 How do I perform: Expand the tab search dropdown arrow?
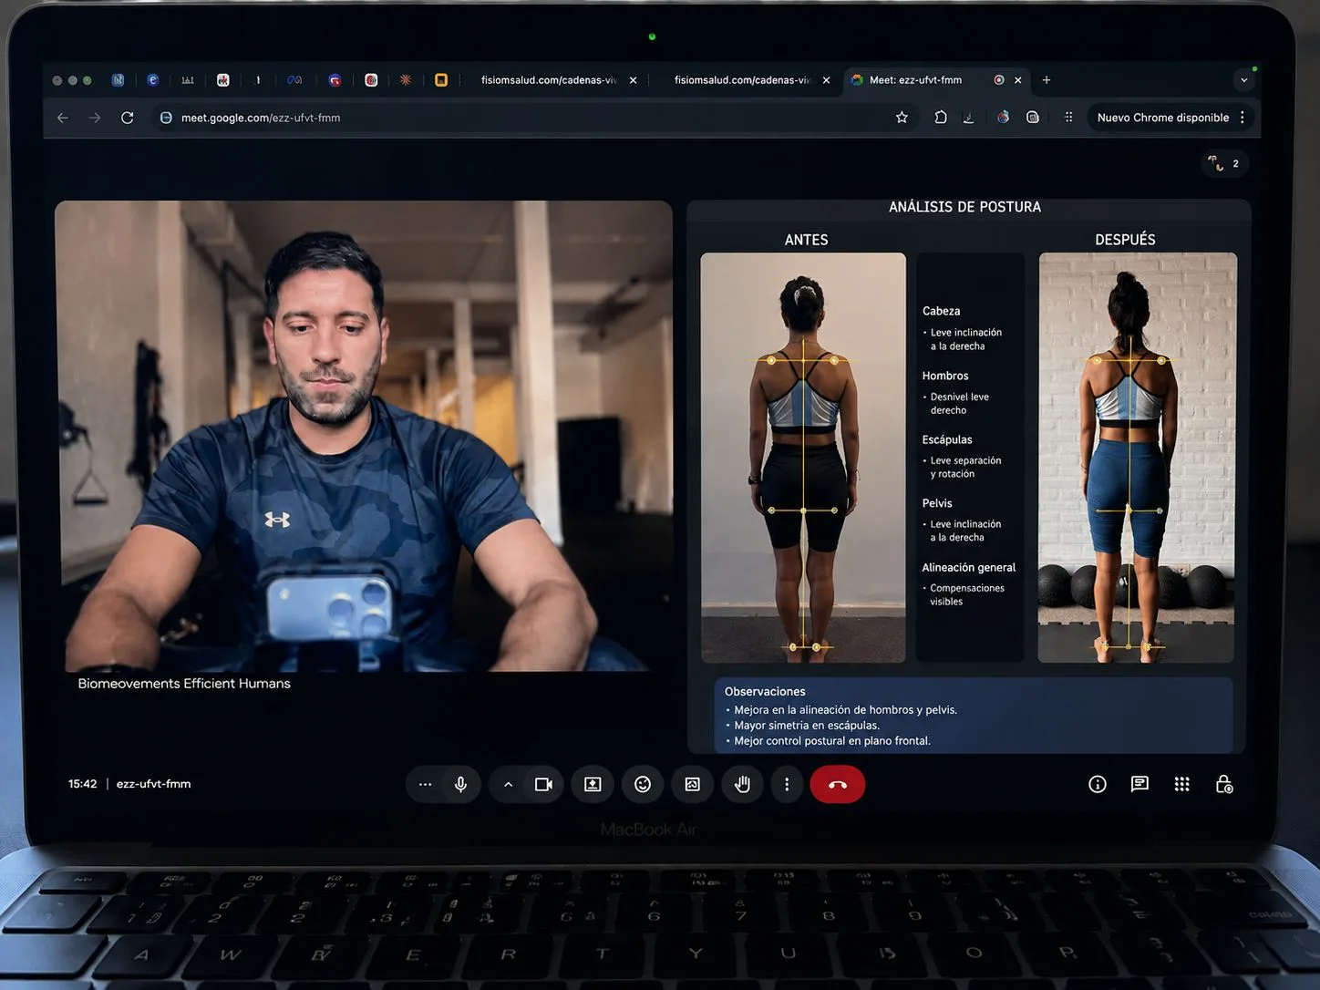(1243, 80)
